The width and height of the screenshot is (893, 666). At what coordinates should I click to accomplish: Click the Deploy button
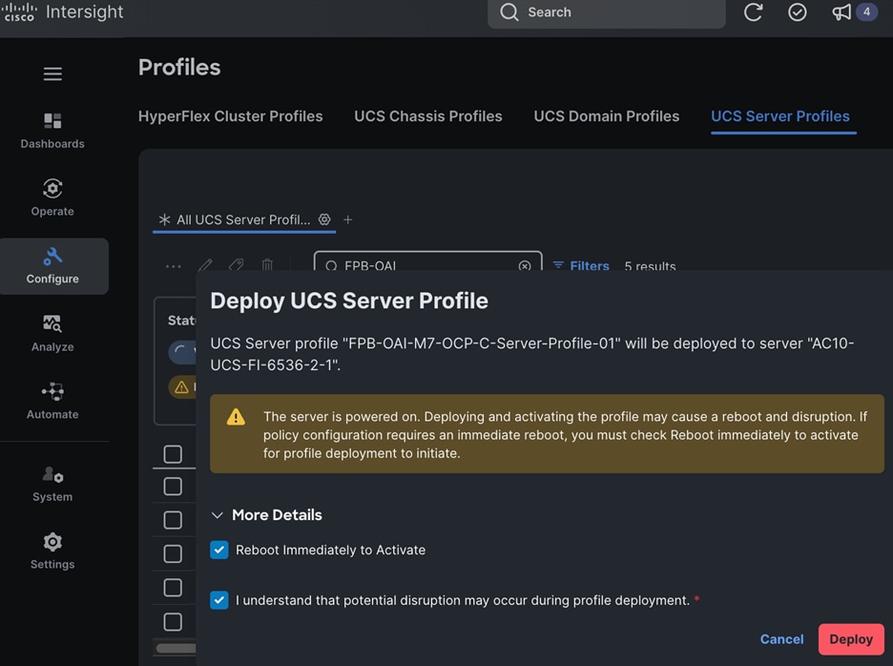851,639
